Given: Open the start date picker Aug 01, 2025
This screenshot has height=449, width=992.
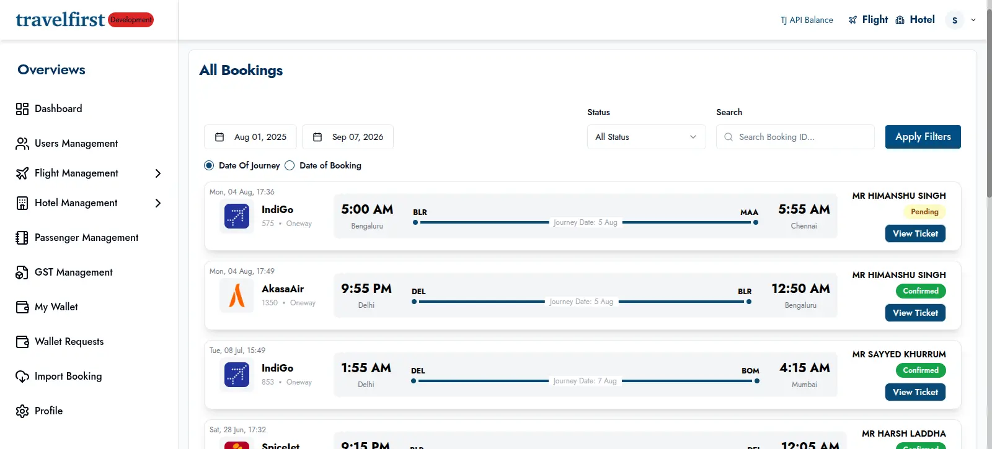Looking at the screenshot, I should click(250, 137).
